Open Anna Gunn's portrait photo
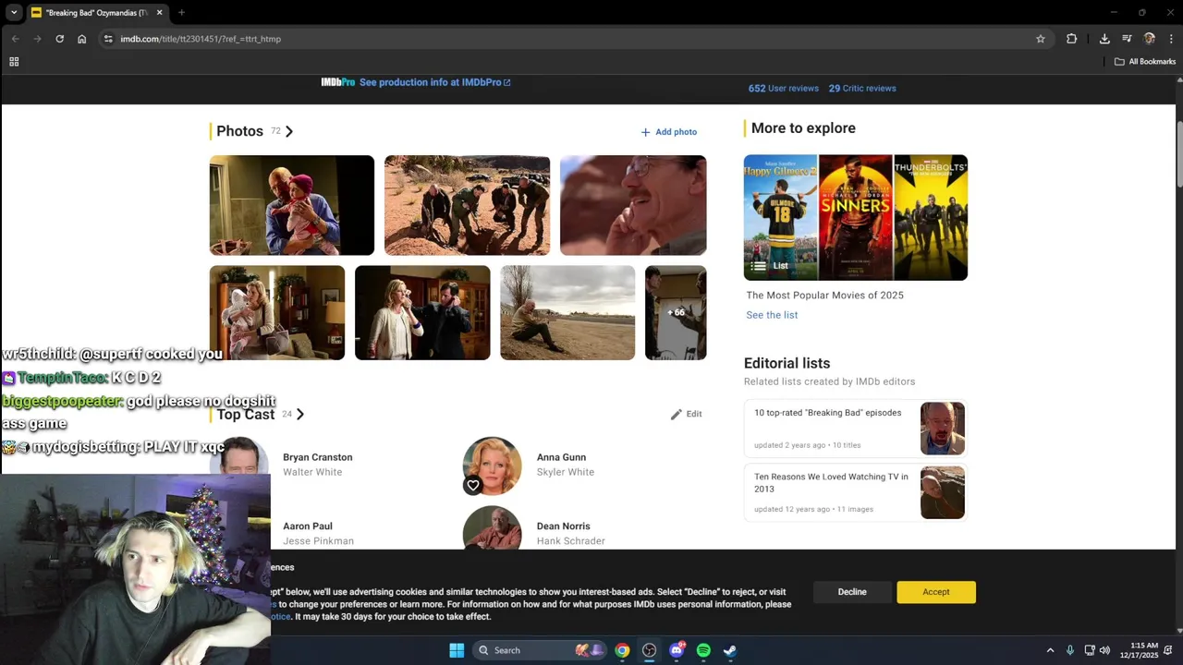This screenshot has height=665, width=1183. [x=492, y=465]
